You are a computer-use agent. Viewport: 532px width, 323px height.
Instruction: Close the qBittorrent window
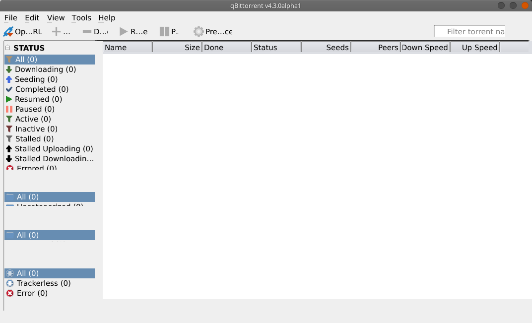click(525, 5)
